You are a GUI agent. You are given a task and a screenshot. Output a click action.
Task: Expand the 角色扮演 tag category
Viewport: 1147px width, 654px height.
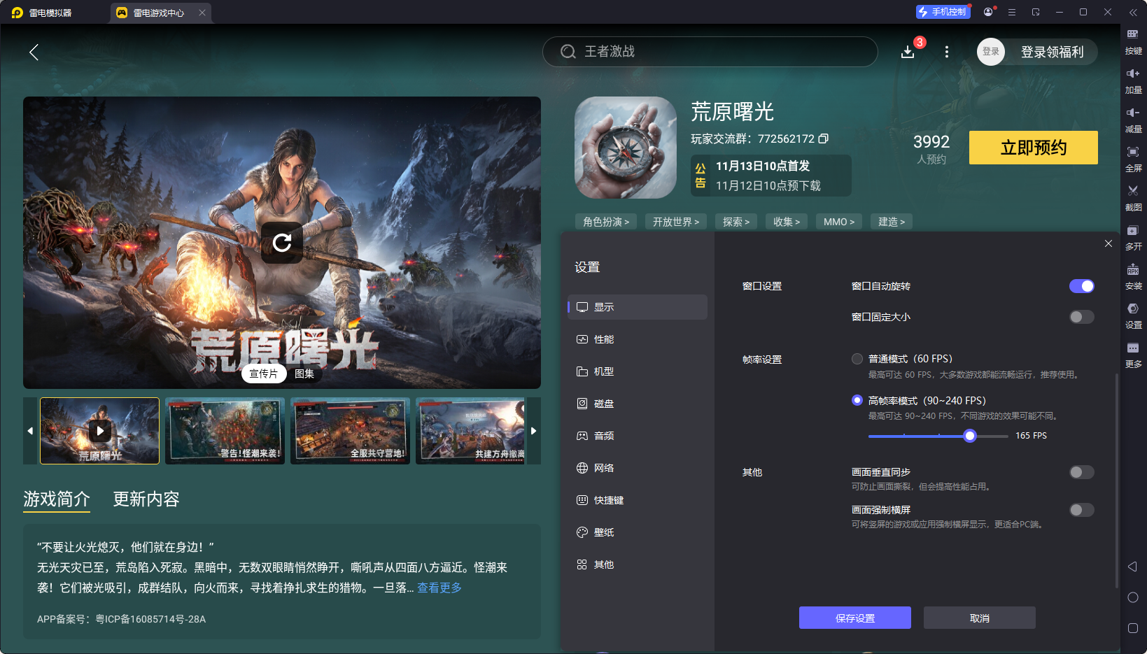tap(606, 222)
